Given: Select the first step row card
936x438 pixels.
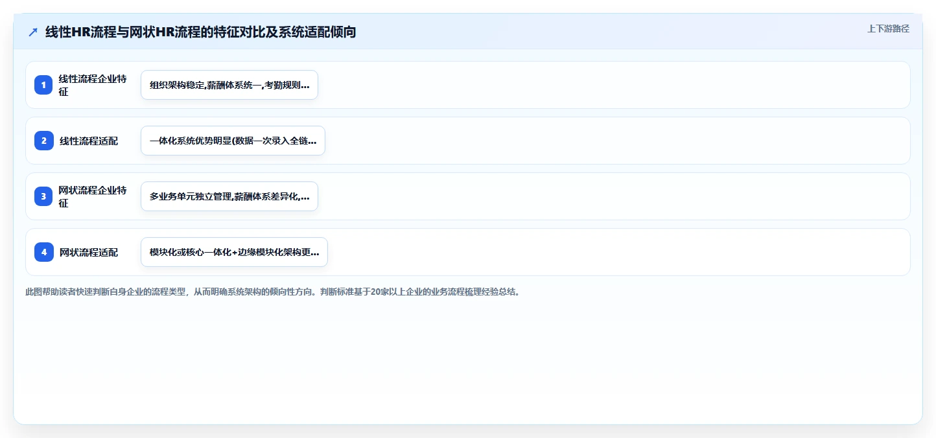Looking at the screenshot, I should (x=468, y=85).
